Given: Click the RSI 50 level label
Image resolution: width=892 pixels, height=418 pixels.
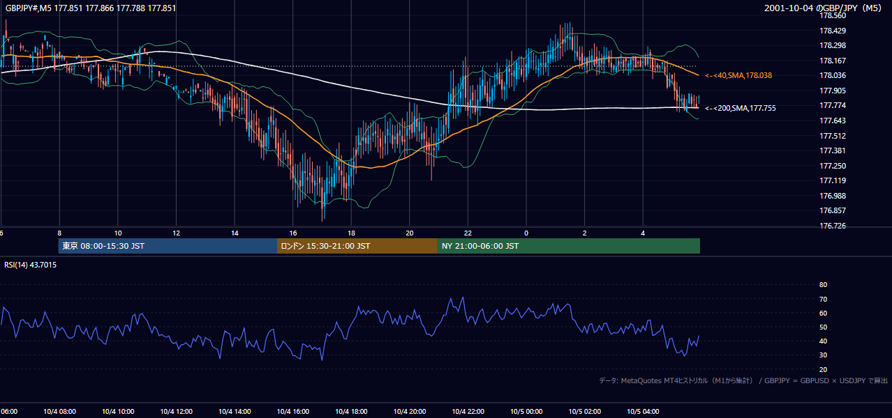Looking at the screenshot, I should (823, 327).
